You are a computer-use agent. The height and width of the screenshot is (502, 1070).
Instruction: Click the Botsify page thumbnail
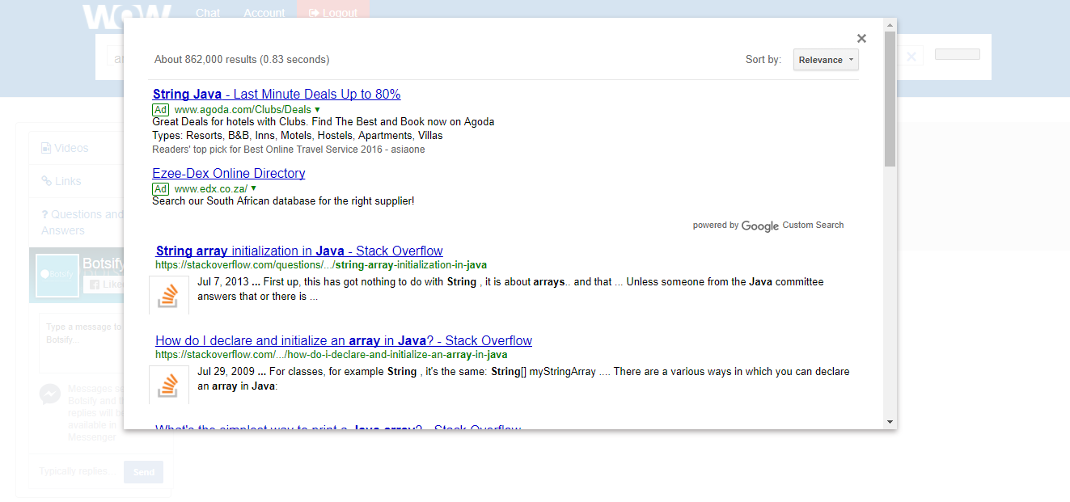58,275
